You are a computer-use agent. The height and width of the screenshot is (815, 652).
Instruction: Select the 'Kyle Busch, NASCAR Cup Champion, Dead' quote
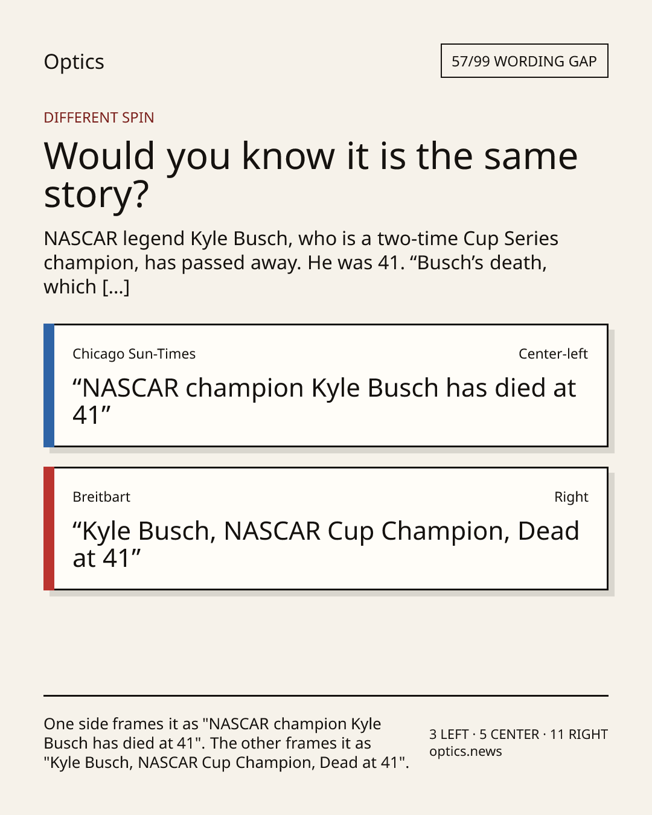326,545
